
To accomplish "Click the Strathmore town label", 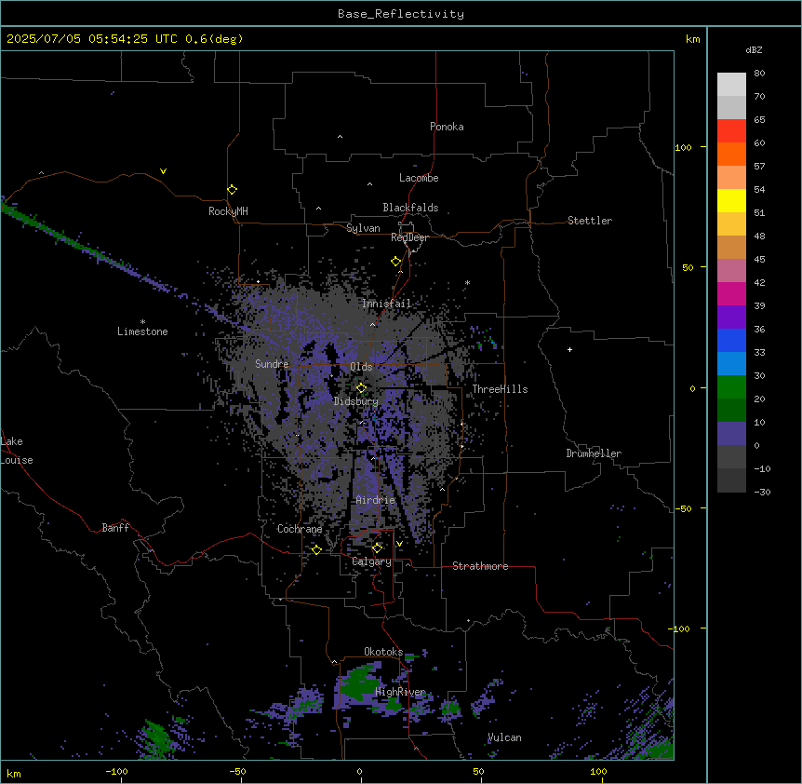I will coord(480,566).
